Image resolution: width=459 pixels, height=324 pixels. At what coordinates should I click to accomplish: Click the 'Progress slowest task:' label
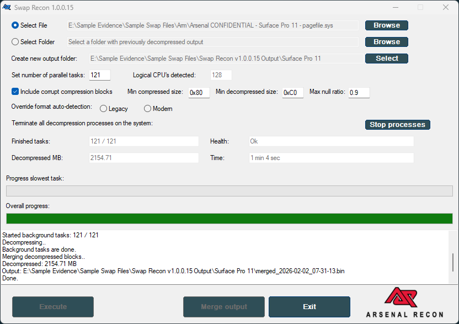35,178
